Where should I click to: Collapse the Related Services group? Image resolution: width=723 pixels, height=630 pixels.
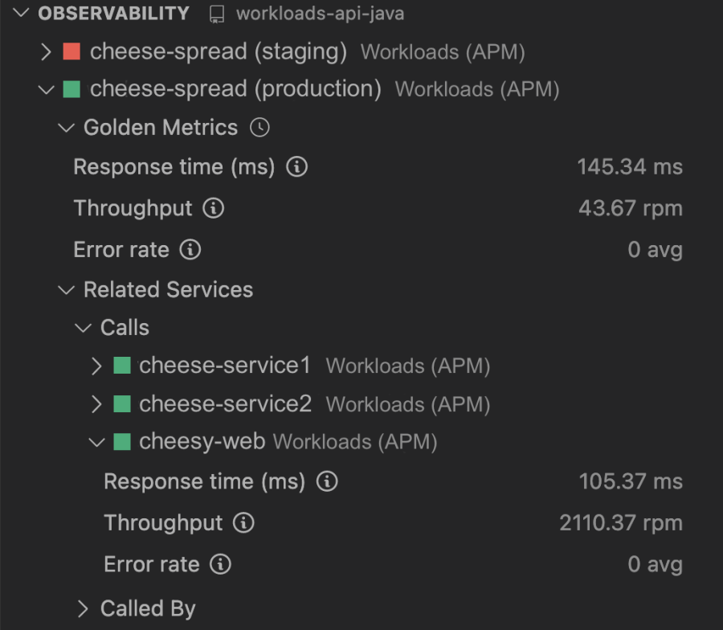(x=66, y=290)
